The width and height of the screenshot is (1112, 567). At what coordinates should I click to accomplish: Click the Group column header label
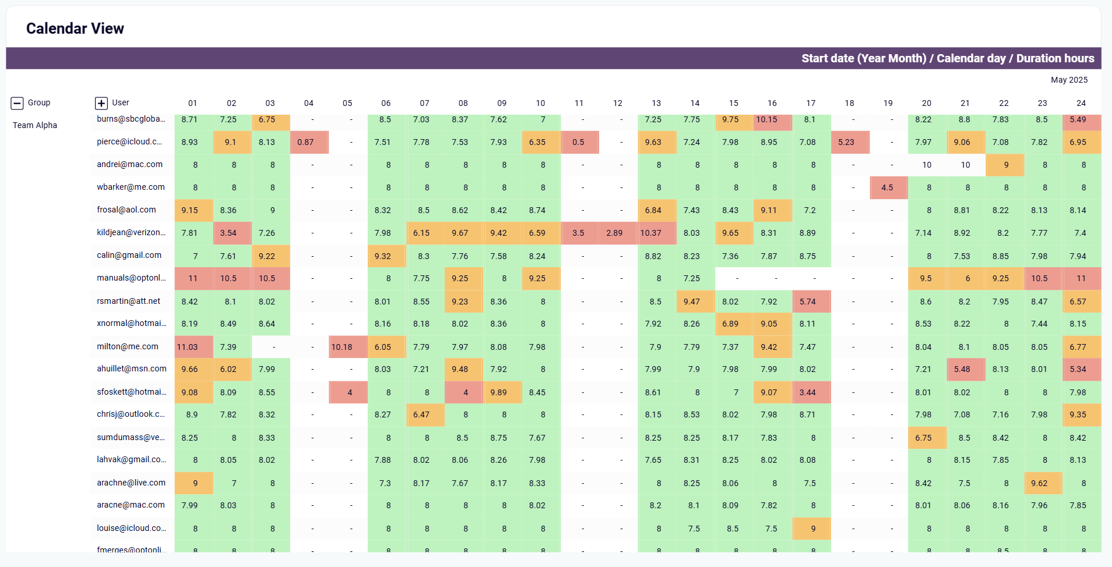pyautogui.click(x=39, y=102)
